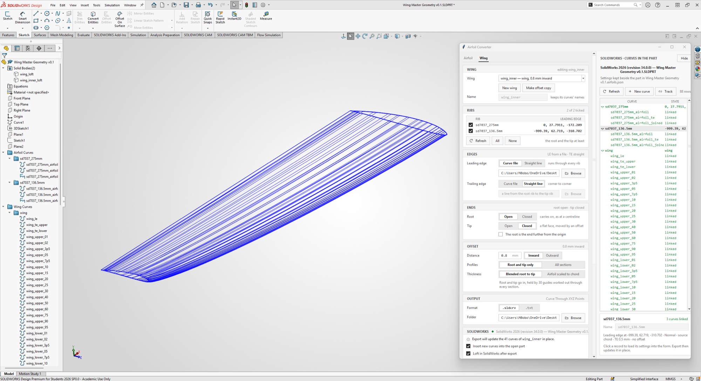This screenshot has width=701, height=381.
Task: Untick the sd7037_275mm rib checkbox
Action: click(x=471, y=125)
